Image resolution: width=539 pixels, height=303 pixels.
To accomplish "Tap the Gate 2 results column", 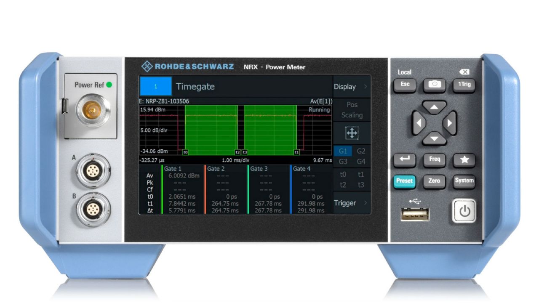I will click(226, 189).
